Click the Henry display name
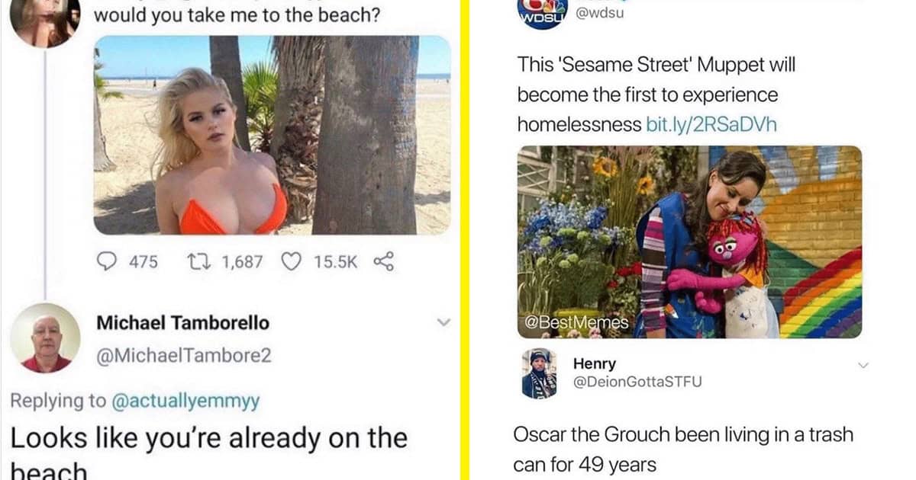 [595, 363]
